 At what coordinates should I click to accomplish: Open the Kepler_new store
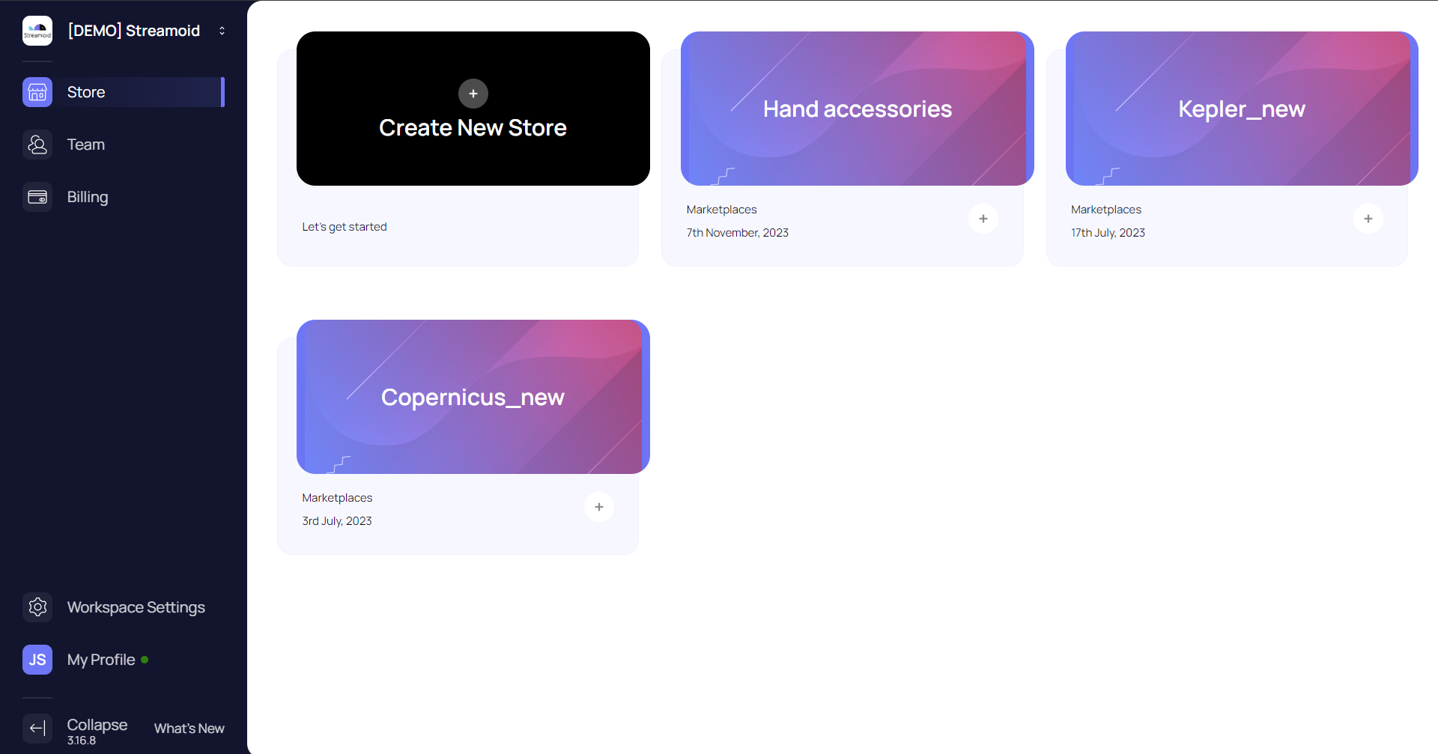pos(1241,109)
